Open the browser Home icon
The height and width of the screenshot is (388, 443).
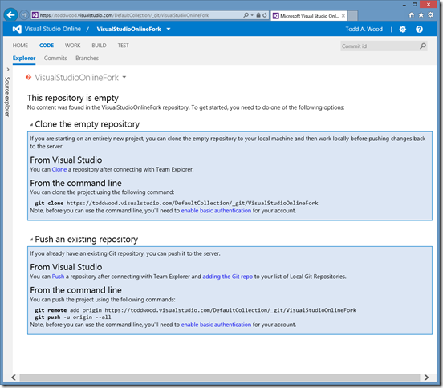pyautogui.click(x=412, y=15)
